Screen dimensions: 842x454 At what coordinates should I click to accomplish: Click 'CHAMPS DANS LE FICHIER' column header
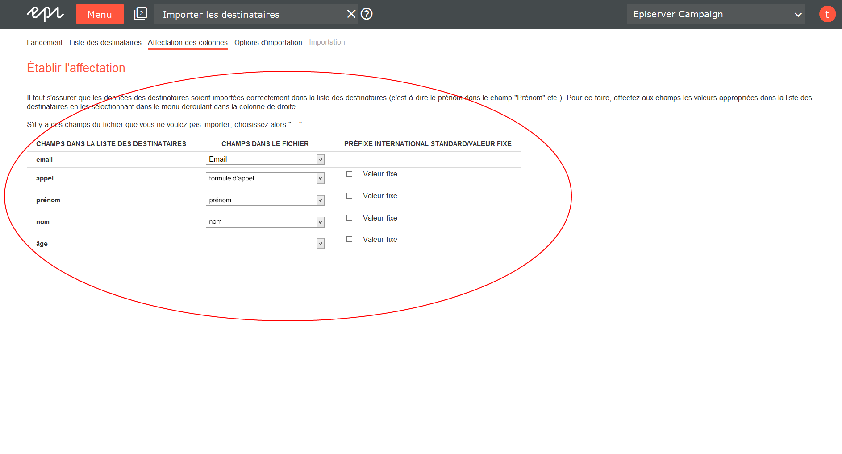(x=265, y=144)
